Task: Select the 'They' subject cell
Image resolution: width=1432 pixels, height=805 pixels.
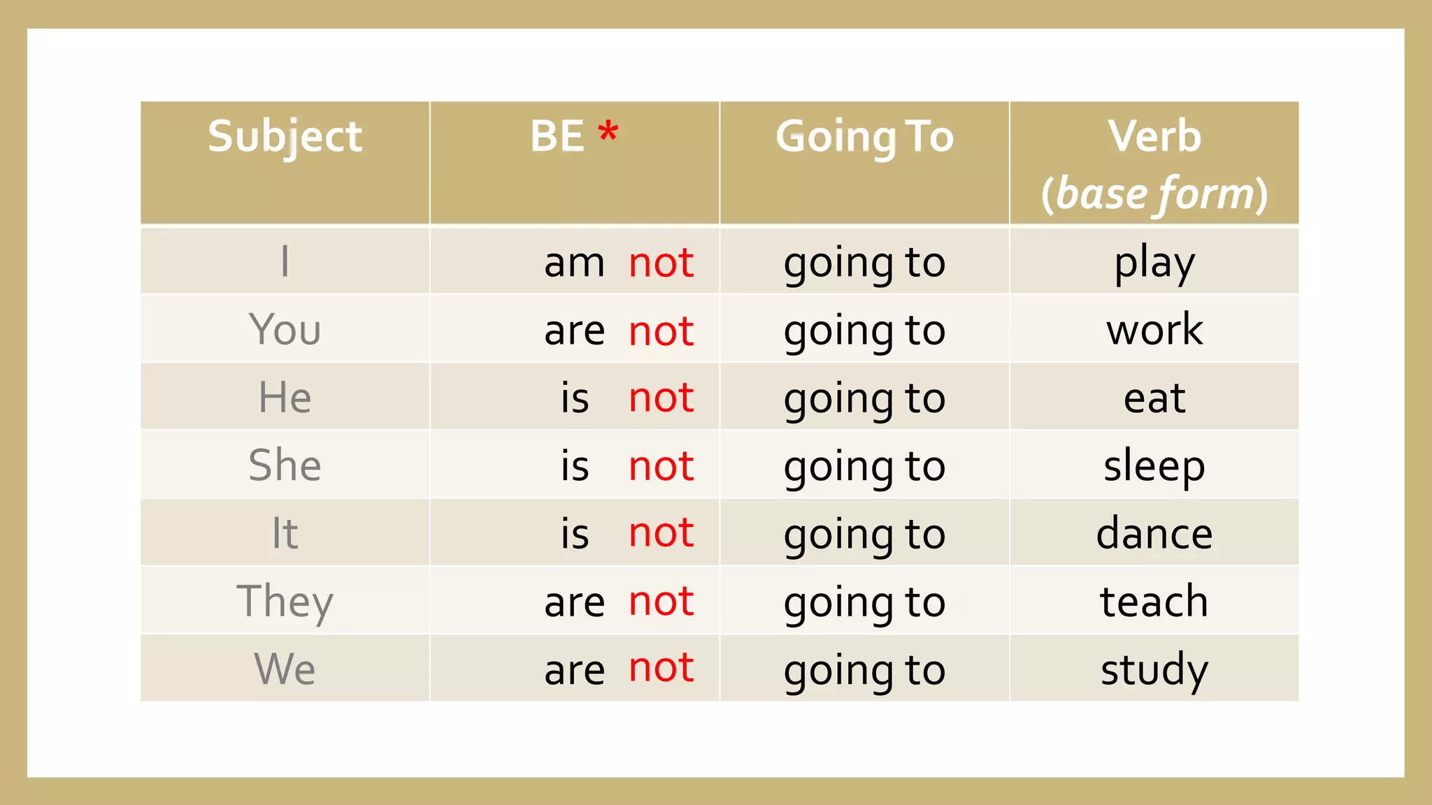Action: (x=285, y=600)
